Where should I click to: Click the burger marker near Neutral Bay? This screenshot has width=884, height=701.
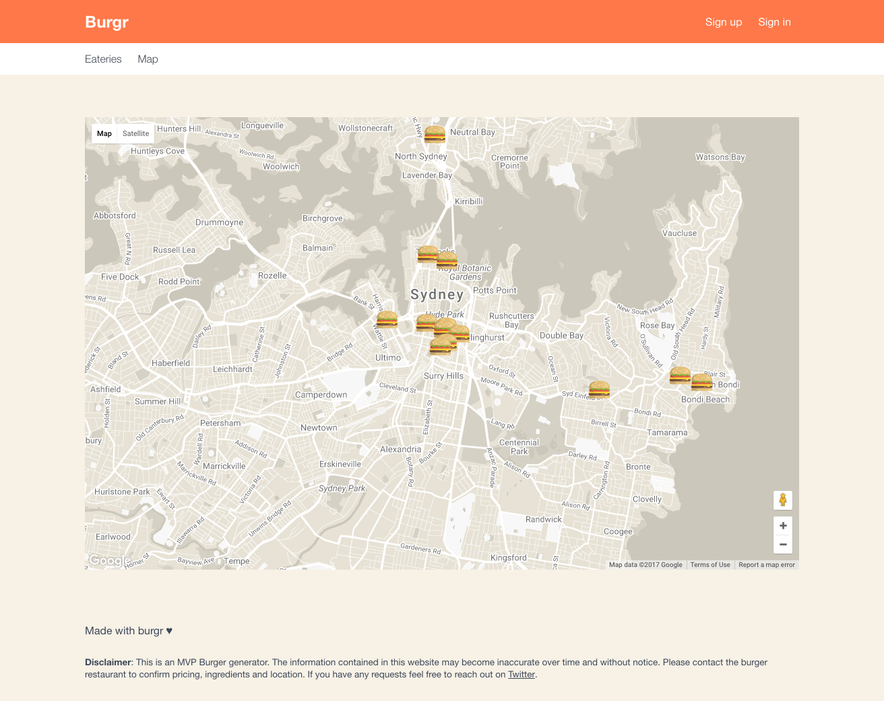[x=435, y=134]
